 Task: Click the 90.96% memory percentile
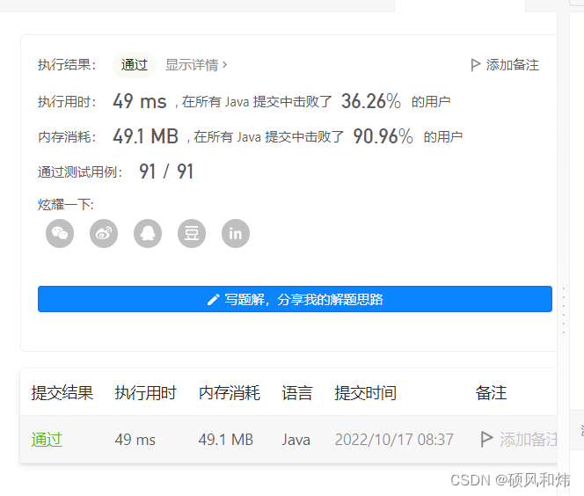[x=383, y=136]
